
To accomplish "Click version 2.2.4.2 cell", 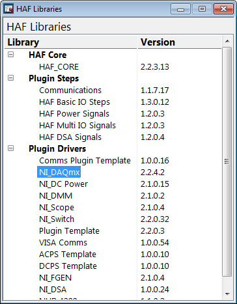I will click(x=152, y=173).
